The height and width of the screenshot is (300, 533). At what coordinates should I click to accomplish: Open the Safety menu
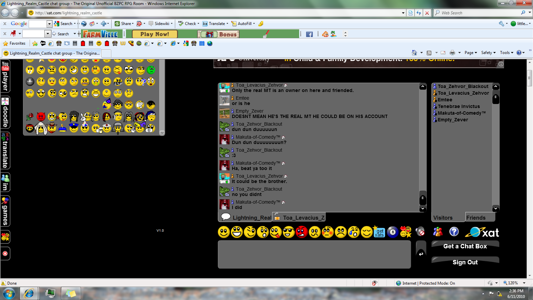tap(488, 53)
